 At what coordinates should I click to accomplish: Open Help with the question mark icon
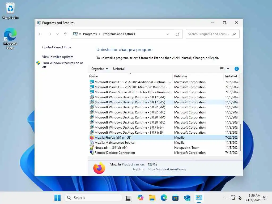pyautogui.click(x=237, y=69)
